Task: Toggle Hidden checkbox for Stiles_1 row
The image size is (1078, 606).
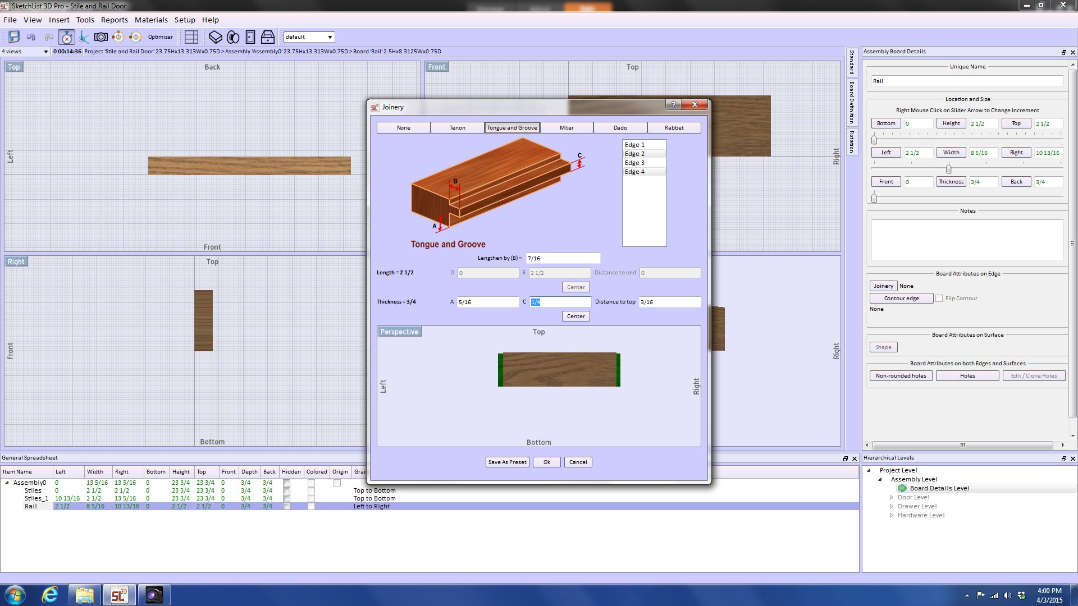Action: click(286, 498)
